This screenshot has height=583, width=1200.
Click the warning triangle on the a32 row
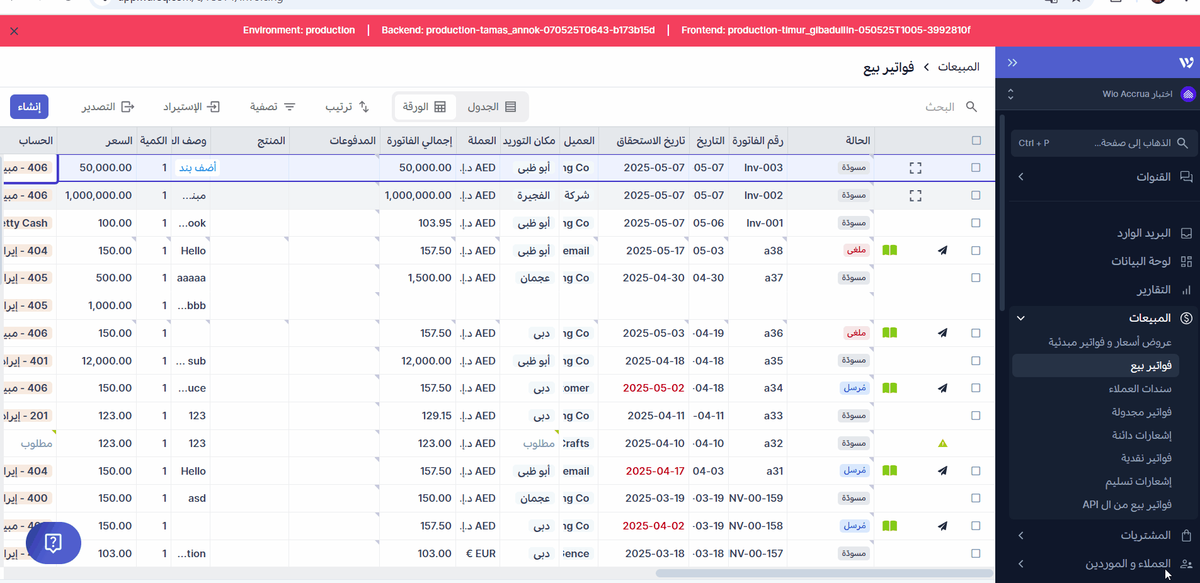tap(942, 444)
